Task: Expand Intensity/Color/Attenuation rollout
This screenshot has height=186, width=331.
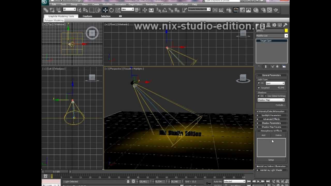Action: point(271,111)
